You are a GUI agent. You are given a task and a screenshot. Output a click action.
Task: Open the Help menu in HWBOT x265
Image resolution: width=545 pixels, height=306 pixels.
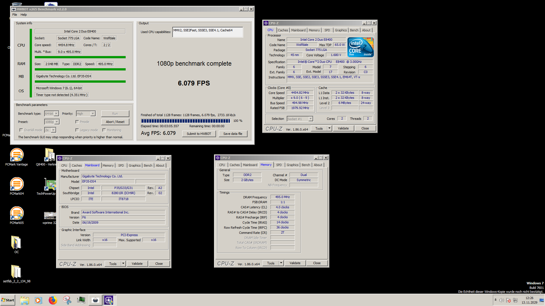click(x=24, y=15)
